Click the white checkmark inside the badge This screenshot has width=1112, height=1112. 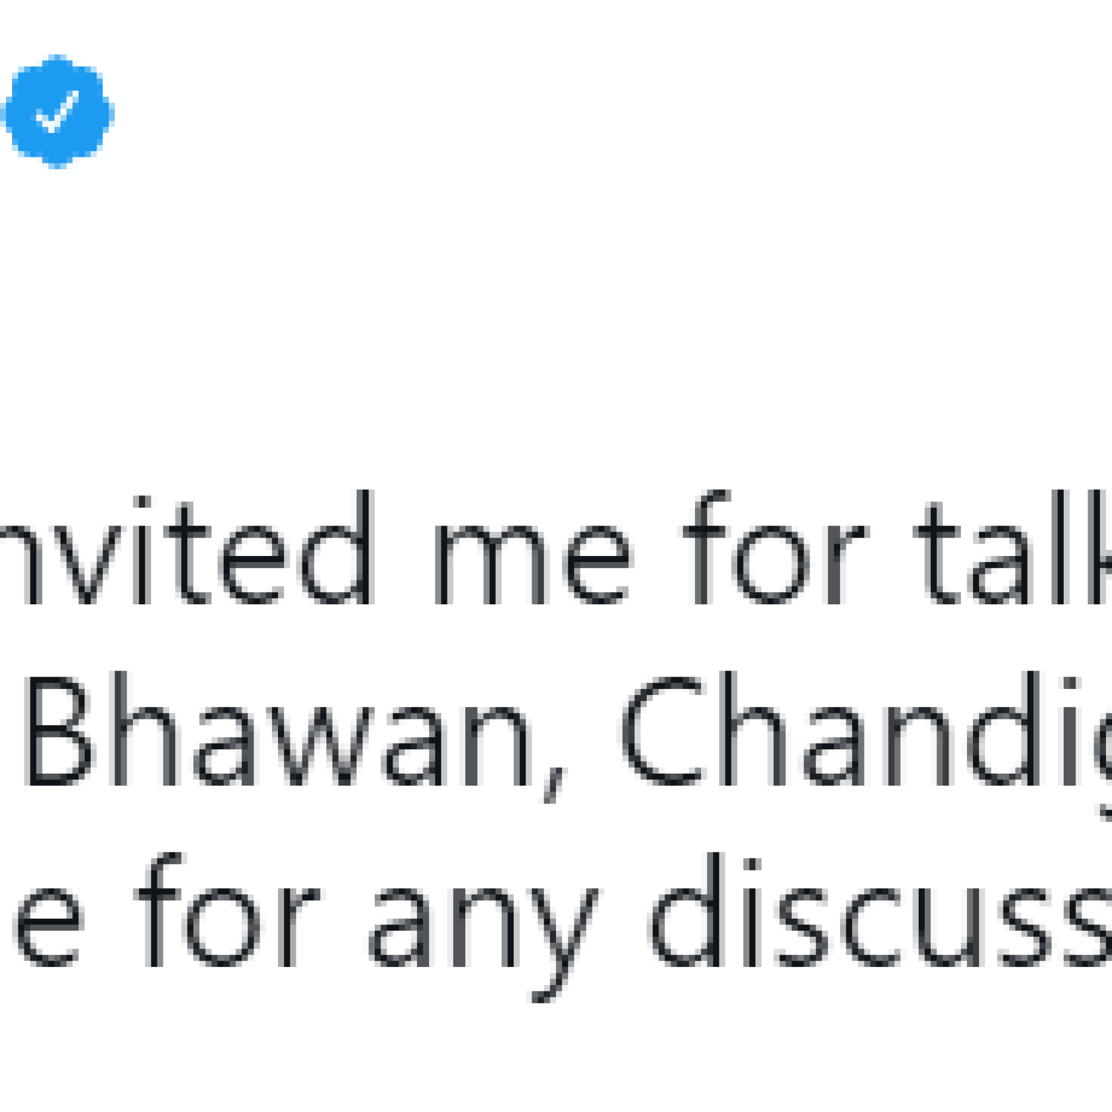tap(57, 111)
